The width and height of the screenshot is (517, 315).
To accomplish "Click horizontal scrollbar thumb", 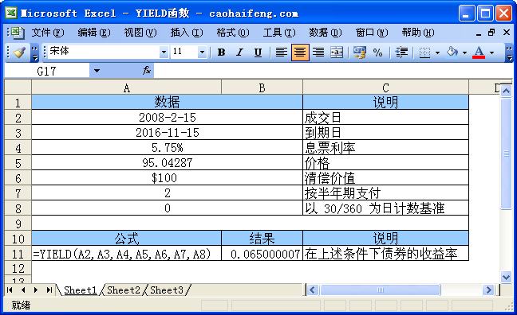I will pyautogui.click(x=380, y=290).
